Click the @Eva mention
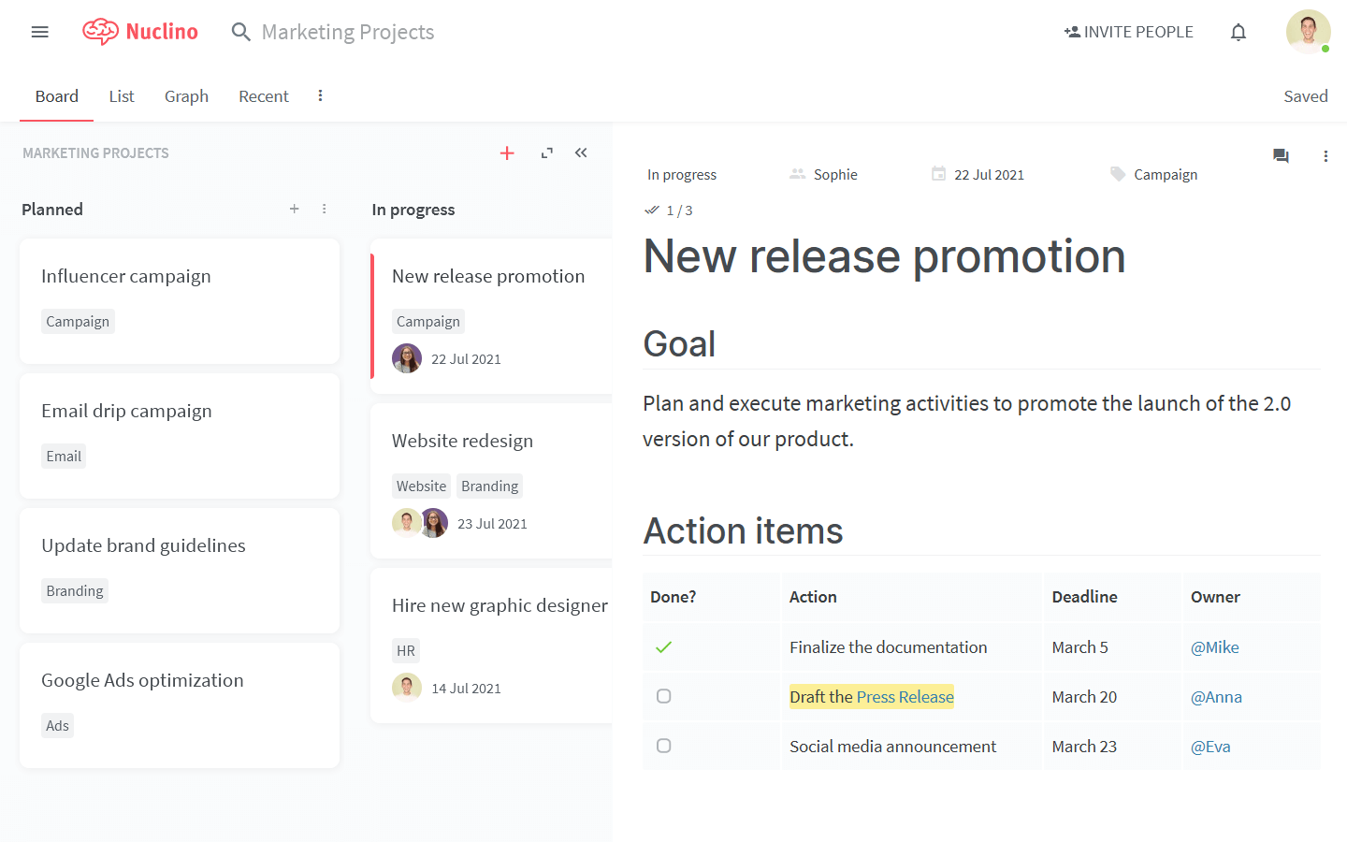1347x842 pixels. 1210,747
